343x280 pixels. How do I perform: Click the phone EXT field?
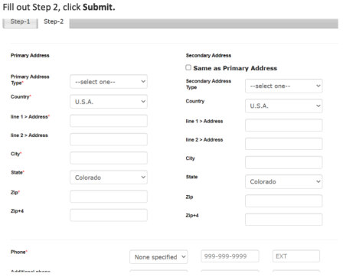[x=296, y=256]
